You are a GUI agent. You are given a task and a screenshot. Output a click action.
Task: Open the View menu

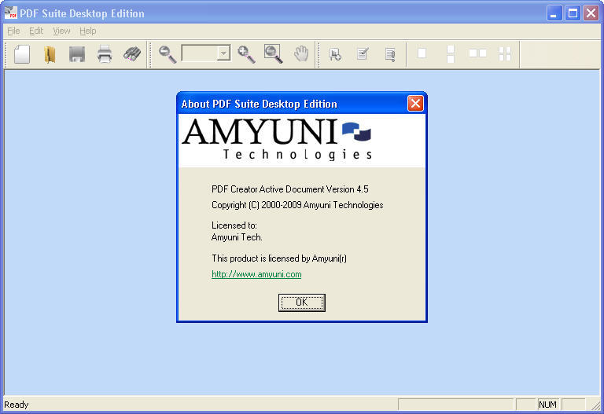(x=61, y=31)
